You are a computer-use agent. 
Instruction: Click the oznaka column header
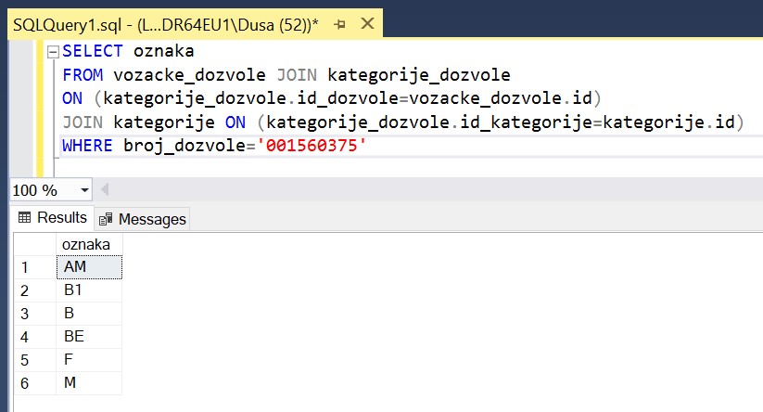pos(89,244)
